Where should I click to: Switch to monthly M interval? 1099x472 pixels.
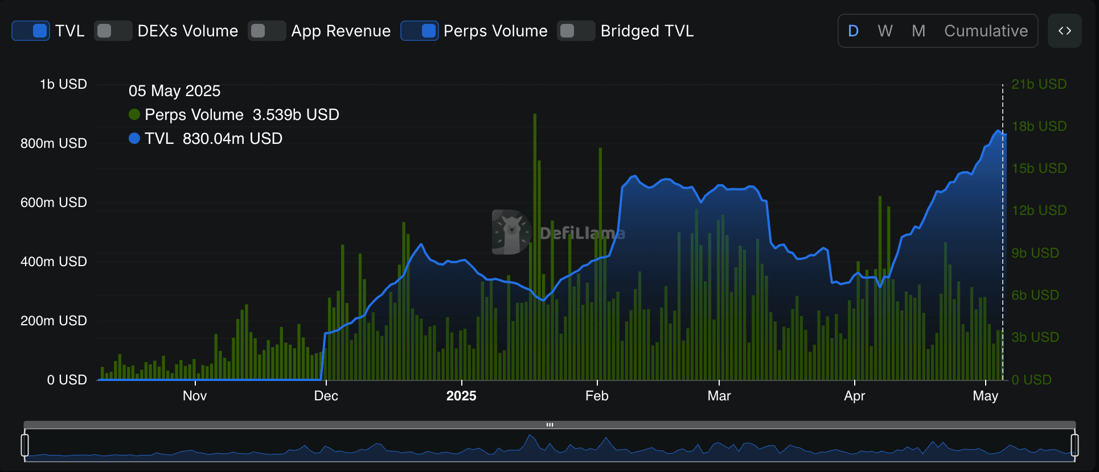(x=918, y=31)
